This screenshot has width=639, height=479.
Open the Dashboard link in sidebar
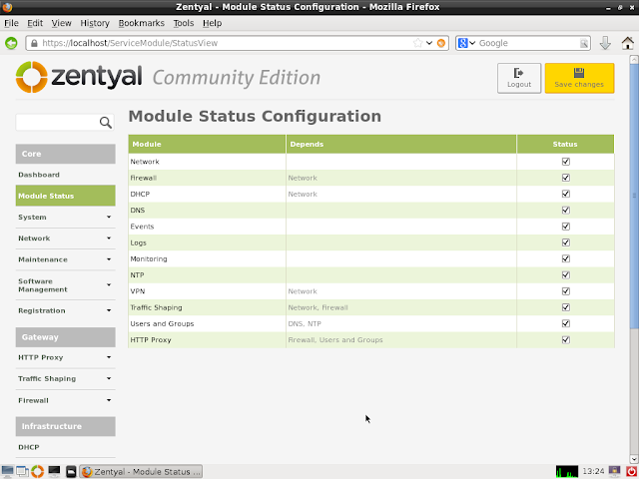(39, 175)
